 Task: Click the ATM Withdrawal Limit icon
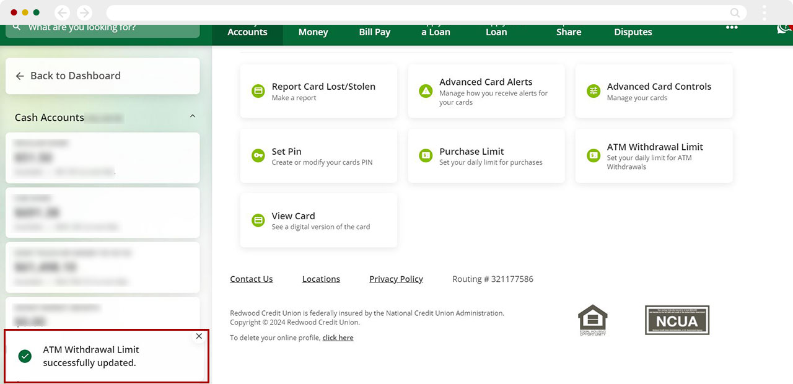coord(594,156)
